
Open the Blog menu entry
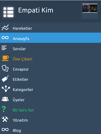[x=50, y=130]
